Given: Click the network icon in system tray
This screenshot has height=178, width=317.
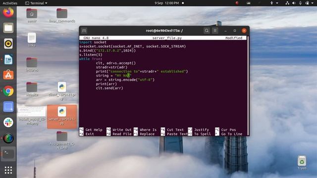Looking at the screenshot, I should 287,3.
